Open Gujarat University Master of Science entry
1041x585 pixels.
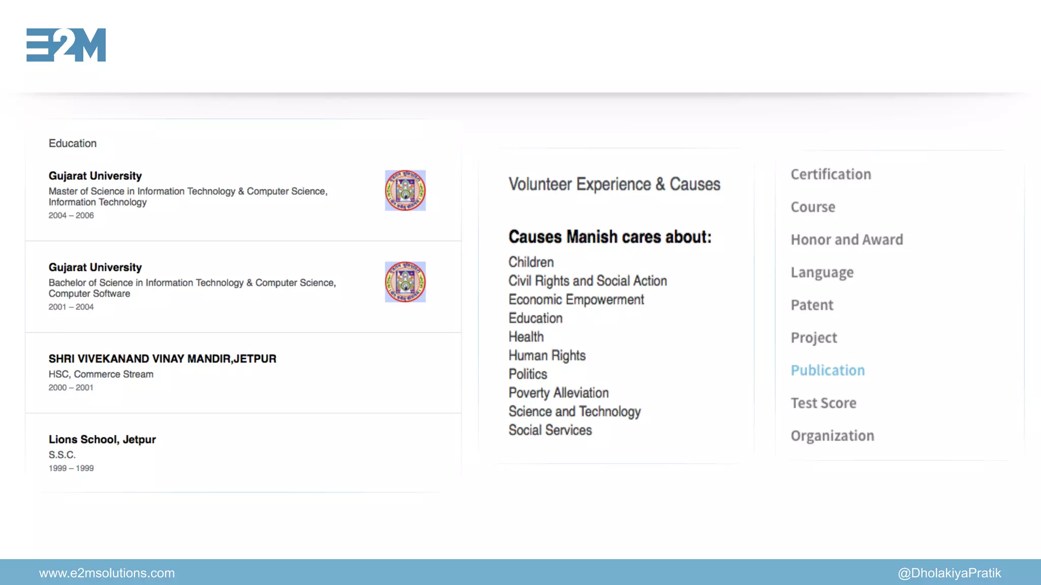tap(95, 176)
